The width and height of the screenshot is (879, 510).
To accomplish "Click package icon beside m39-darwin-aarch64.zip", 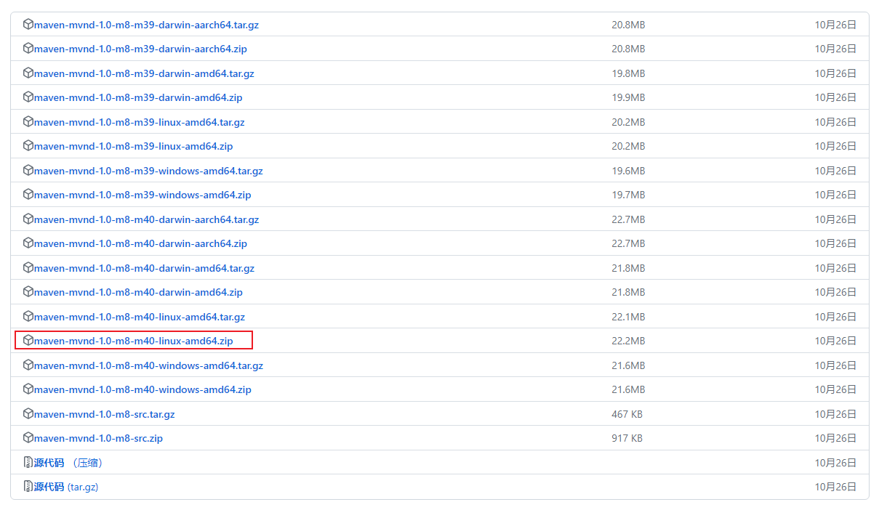I will 28,49.
